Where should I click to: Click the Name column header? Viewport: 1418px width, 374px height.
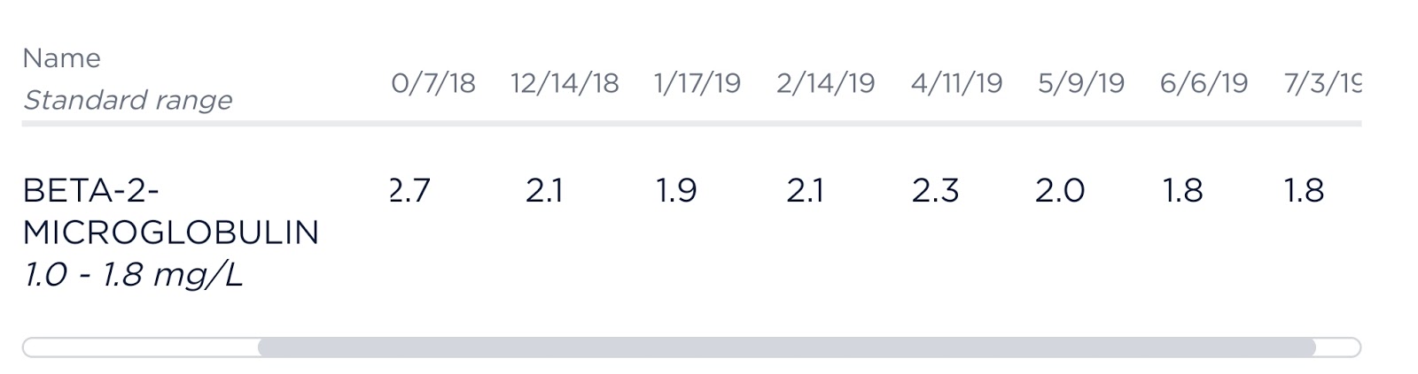tap(61, 58)
